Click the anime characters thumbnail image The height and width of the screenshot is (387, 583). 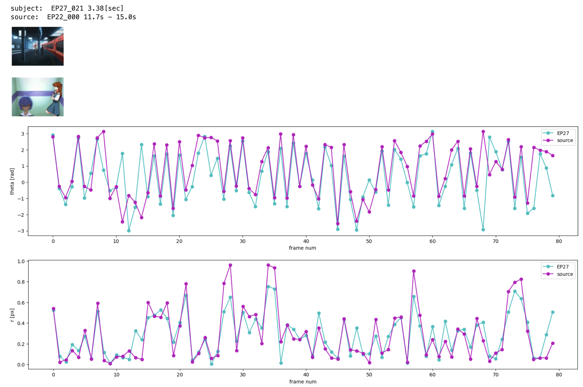pos(37,97)
